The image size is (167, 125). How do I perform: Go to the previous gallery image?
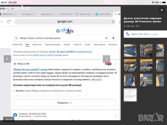click(7, 59)
